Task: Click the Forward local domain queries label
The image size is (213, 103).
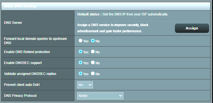Action: pyautogui.click(x=35, y=41)
